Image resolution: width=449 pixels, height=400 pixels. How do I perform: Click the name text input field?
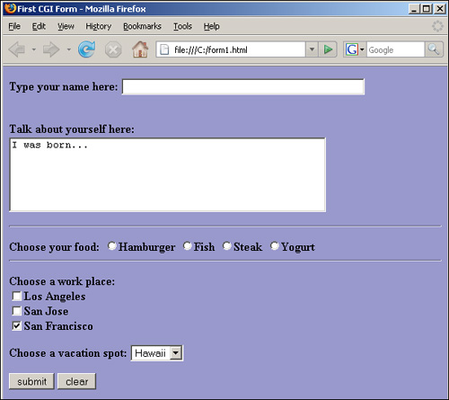pyautogui.click(x=243, y=87)
